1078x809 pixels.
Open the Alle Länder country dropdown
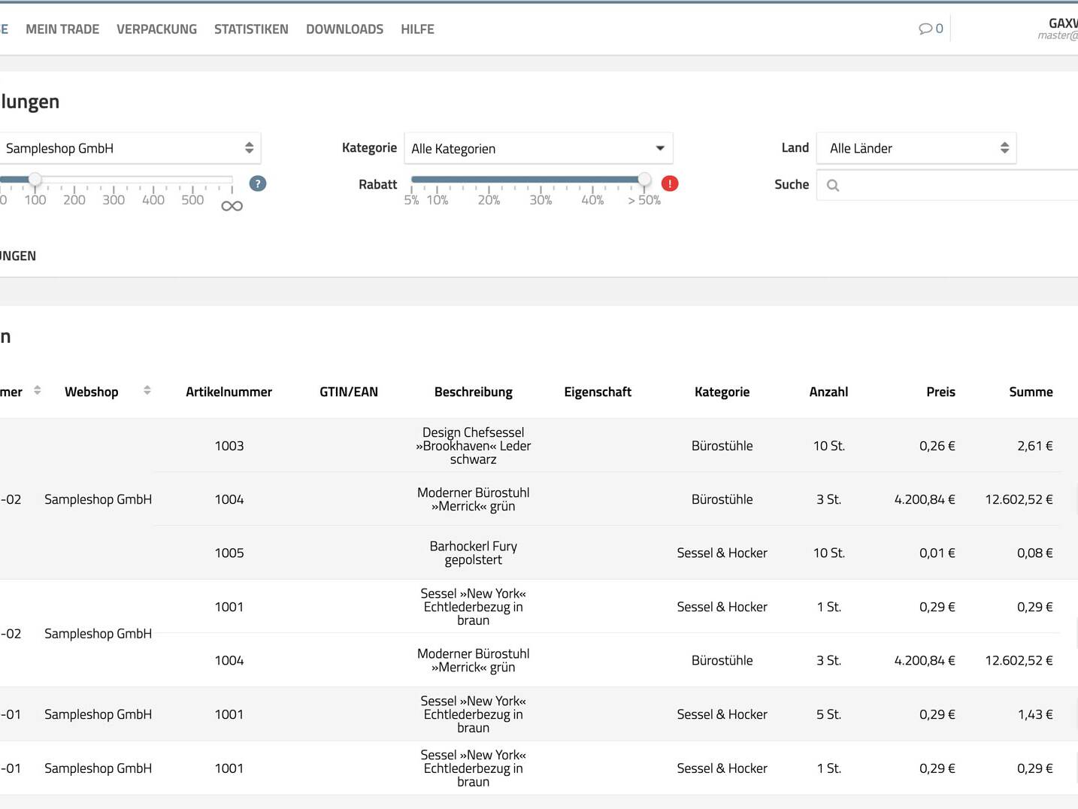916,148
